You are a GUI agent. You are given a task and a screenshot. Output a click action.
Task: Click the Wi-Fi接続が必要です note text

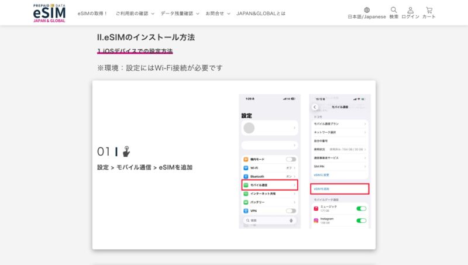160,68
